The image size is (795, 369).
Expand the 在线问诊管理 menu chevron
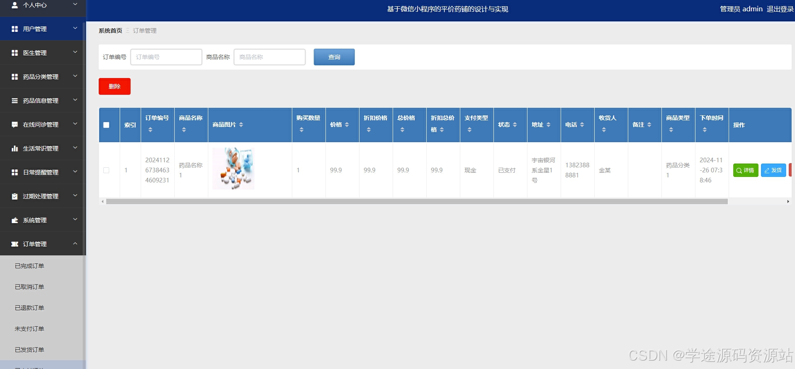[x=75, y=124]
